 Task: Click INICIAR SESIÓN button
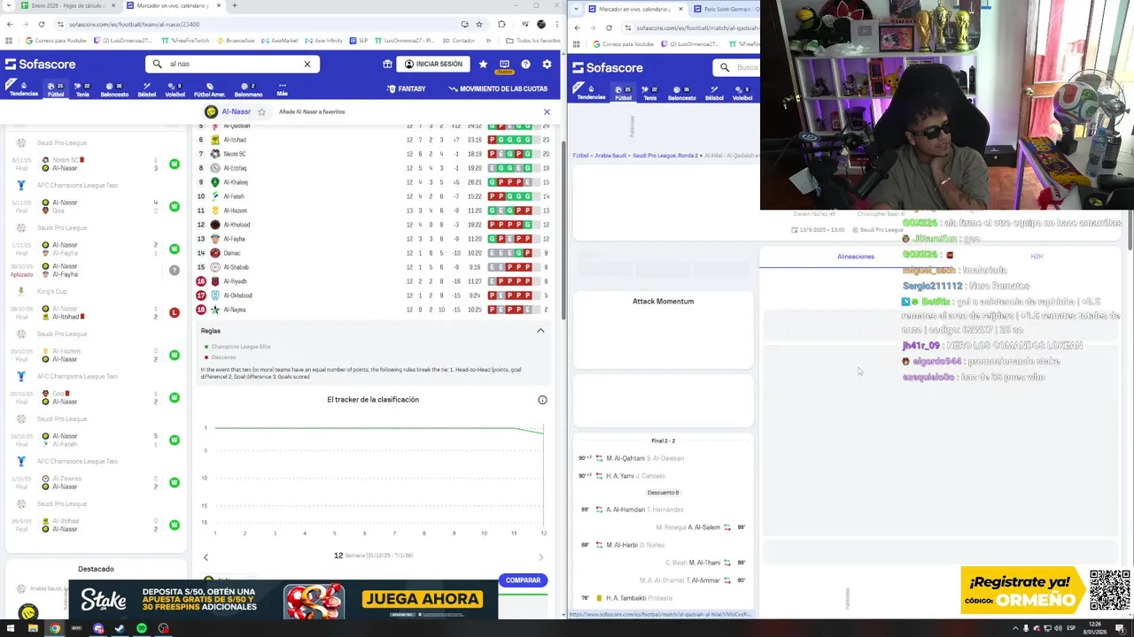click(x=431, y=64)
